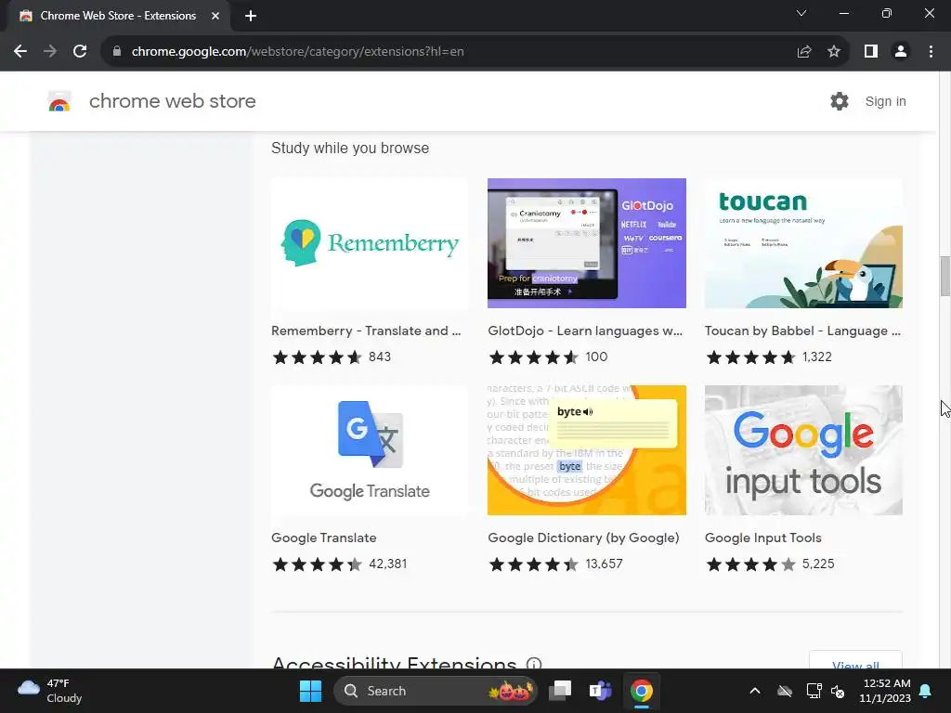The image size is (951, 713).
Task: Open a new browser tab
Action: click(251, 16)
